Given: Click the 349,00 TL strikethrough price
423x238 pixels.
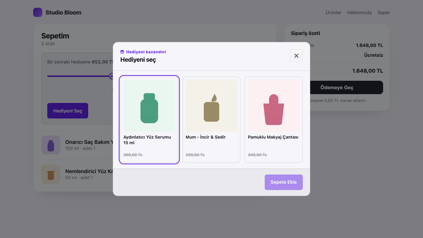Looking at the screenshot, I should 258,155.
